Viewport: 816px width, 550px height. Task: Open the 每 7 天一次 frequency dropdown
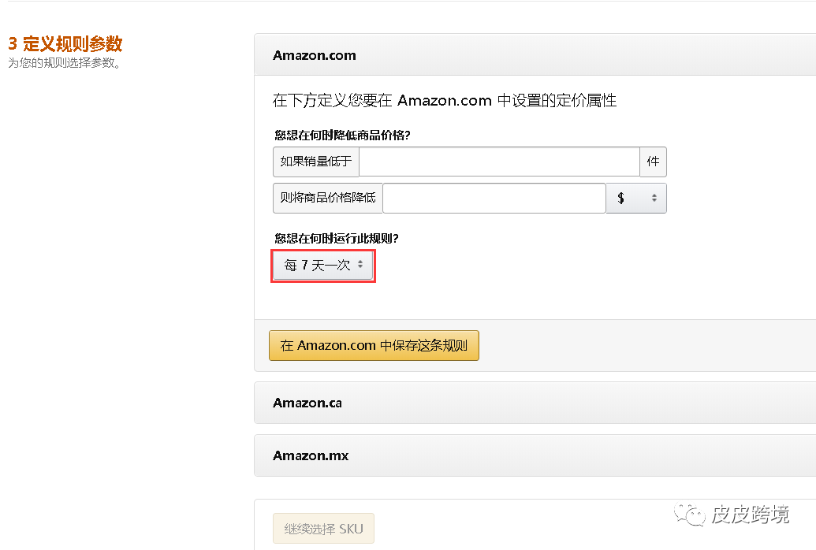[323, 266]
